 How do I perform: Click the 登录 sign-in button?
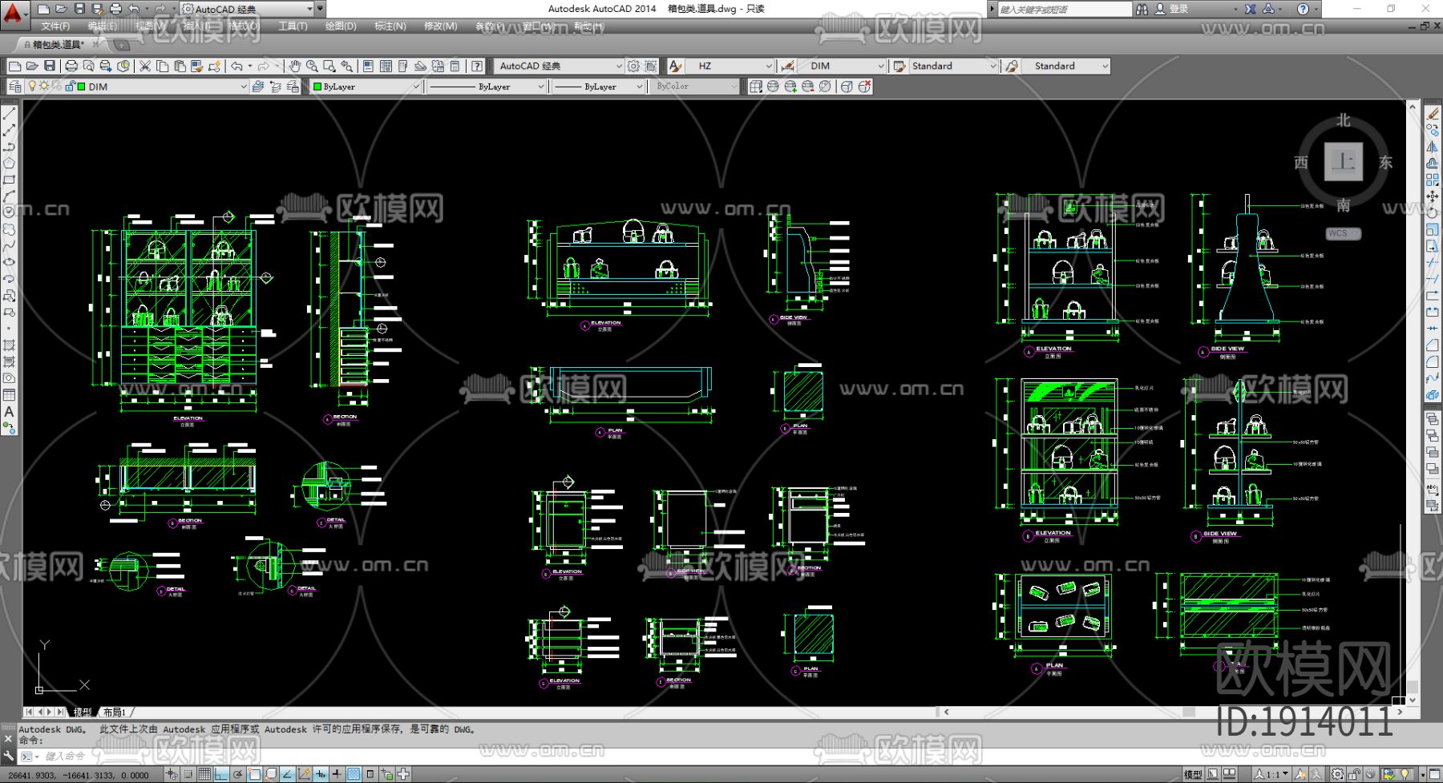1178,9
